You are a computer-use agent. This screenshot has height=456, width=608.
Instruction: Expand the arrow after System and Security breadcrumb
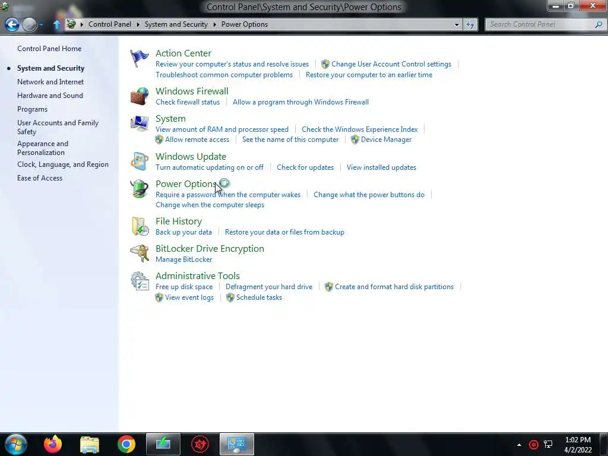pyautogui.click(x=215, y=24)
